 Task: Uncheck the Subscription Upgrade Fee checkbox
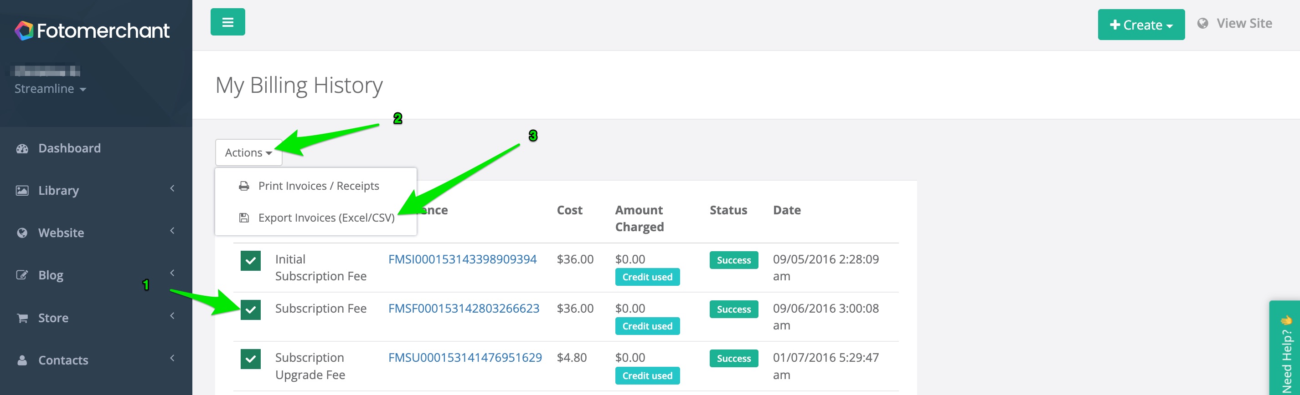251,359
